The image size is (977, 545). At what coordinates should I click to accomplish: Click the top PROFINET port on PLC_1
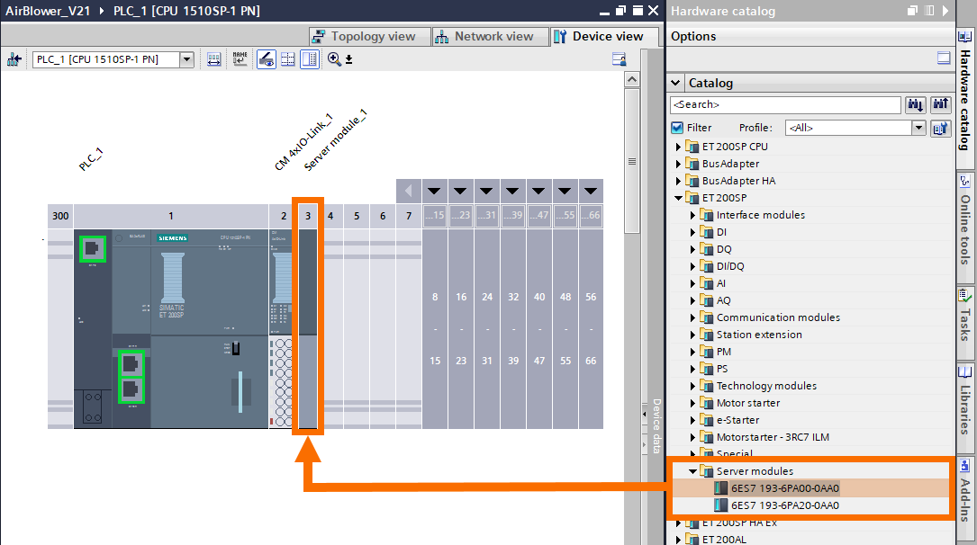click(x=92, y=249)
